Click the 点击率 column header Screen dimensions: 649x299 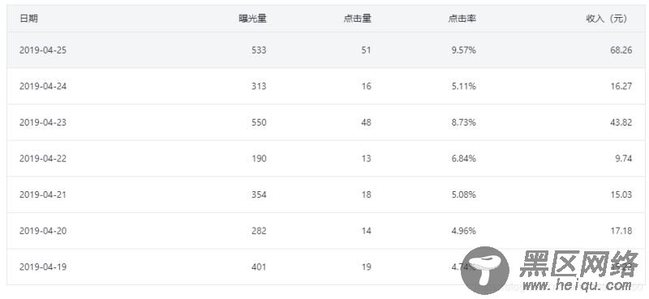coord(462,19)
